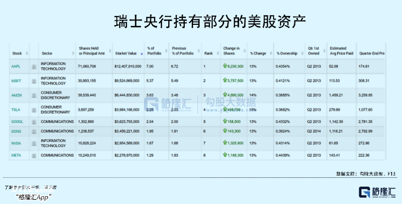Screen dimensions: 402x204
Task: Select shares held value 39,539,440
Action: (87, 95)
